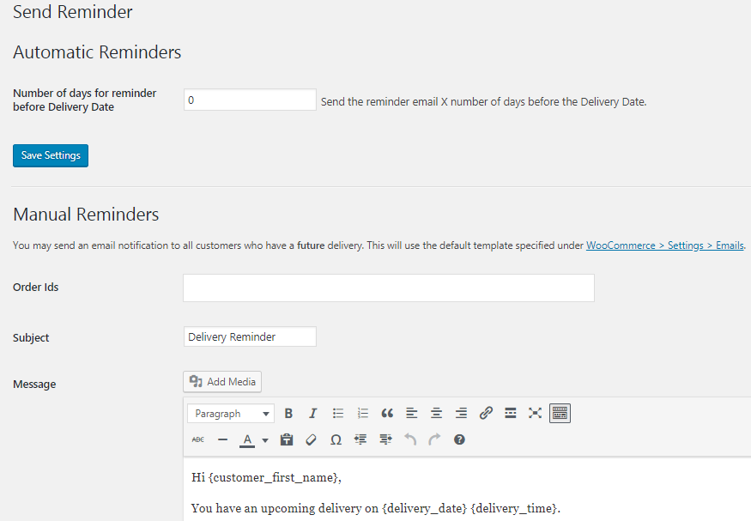Click 'Send the reminder email X number' hint
751x521 pixels.
(x=484, y=101)
